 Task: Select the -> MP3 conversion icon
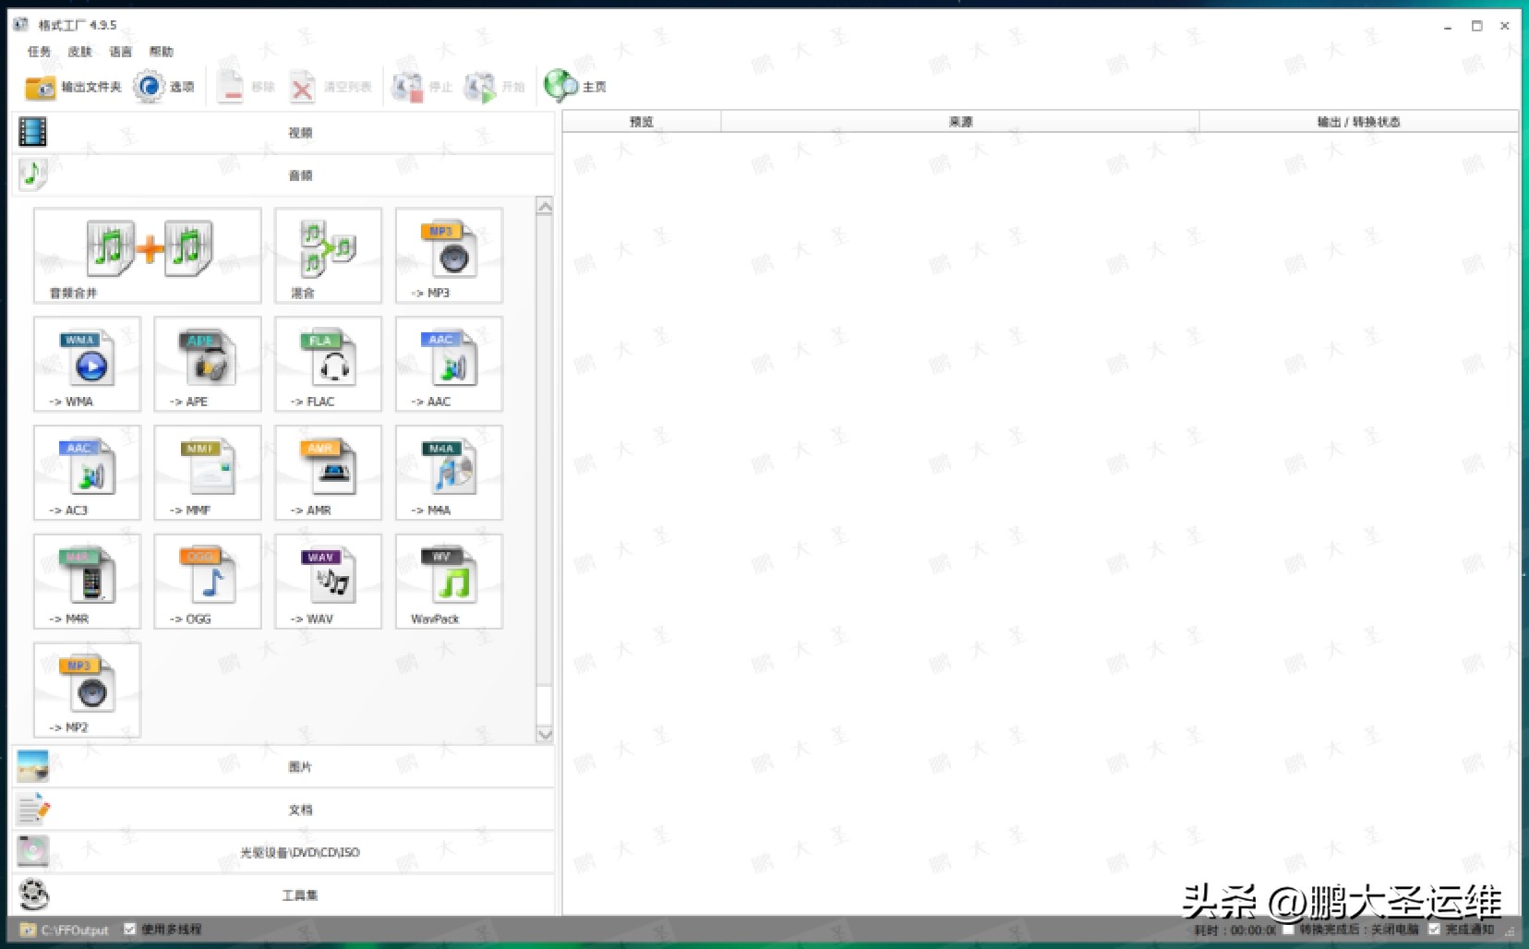449,256
